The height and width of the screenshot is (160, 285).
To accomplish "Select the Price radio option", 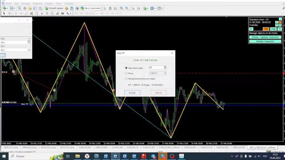I will (x=126, y=73).
